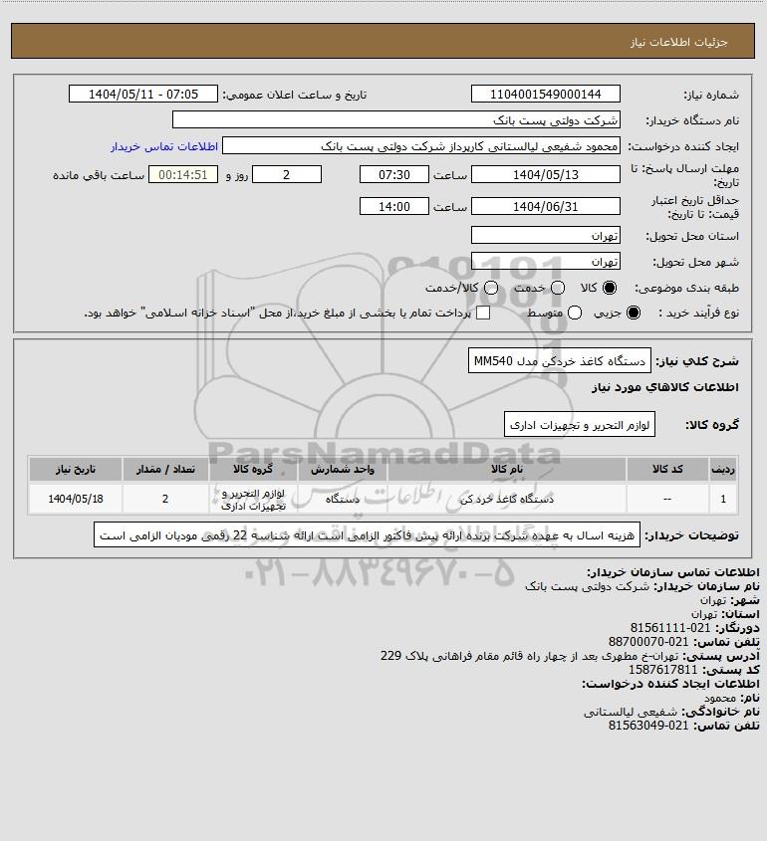Click the row number 1 cell
The height and width of the screenshot is (841, 767).
[723, 499]
